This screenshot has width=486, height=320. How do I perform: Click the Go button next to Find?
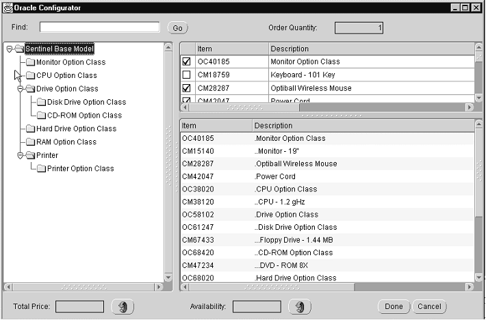[177, 28]
